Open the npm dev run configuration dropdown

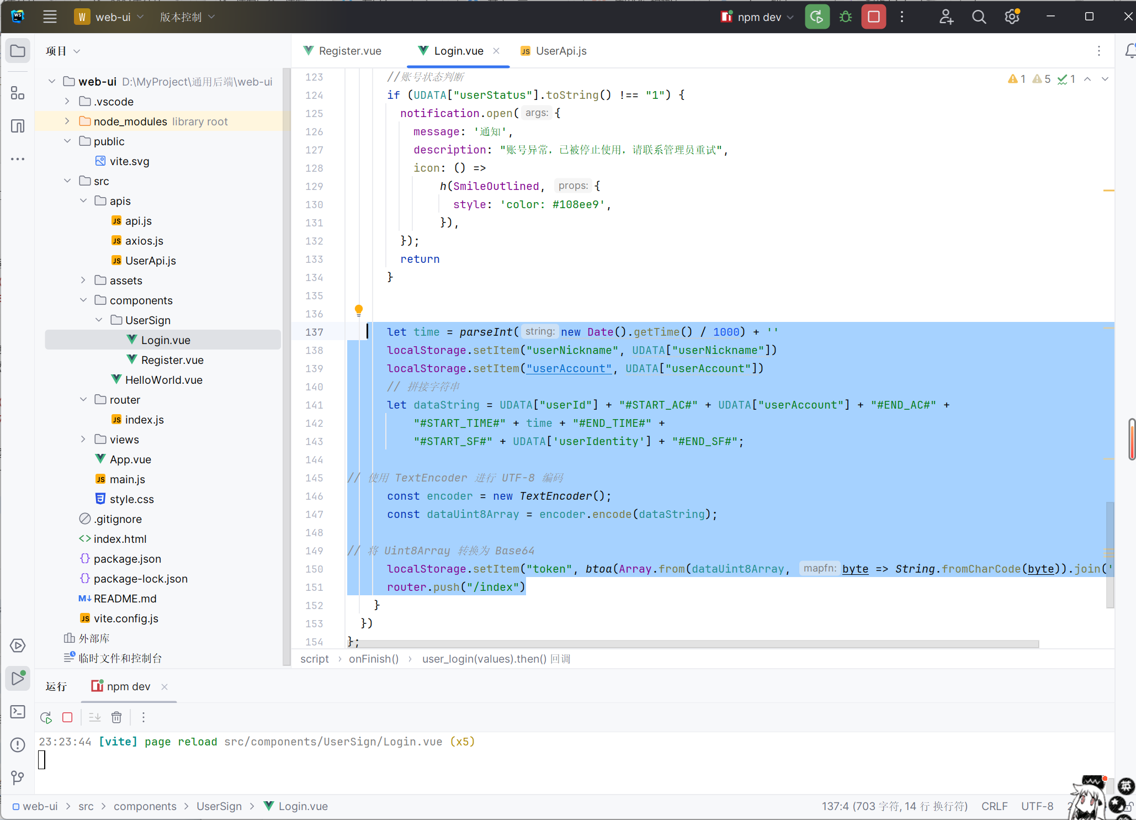pyautogui.click(x=757, y=17)
